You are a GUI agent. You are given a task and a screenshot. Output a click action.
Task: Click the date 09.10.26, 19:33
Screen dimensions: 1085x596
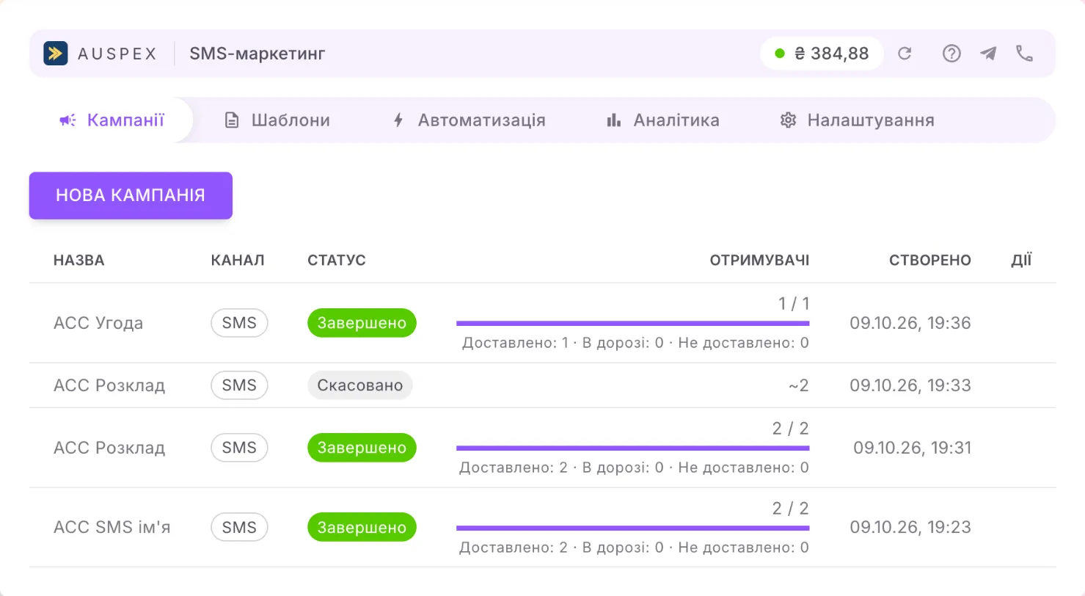coord(910,385)
